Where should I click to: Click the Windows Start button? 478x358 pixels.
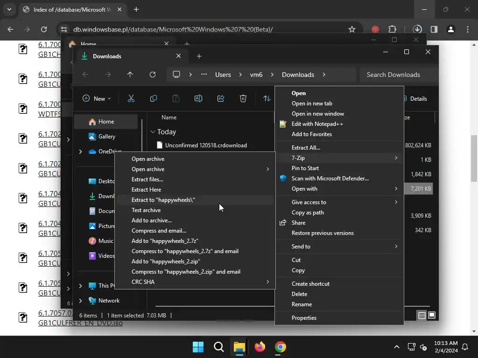pyautogui.click(x=198, y=347)
